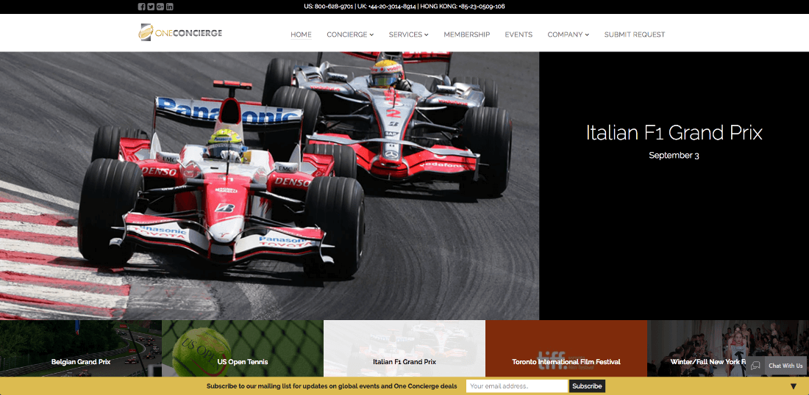Screen dimensions: 809x395
Task: Select the Winter/Fall New York thumbnail
Action: (728, 349)
